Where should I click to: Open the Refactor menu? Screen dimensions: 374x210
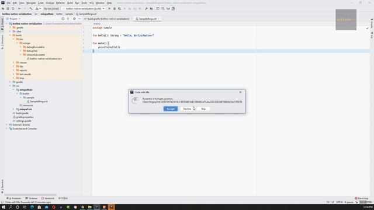click(60, 3)
